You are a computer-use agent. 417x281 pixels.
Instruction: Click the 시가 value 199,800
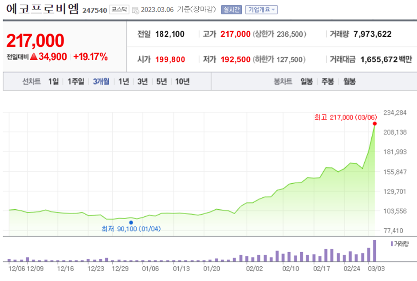(170, 59)
